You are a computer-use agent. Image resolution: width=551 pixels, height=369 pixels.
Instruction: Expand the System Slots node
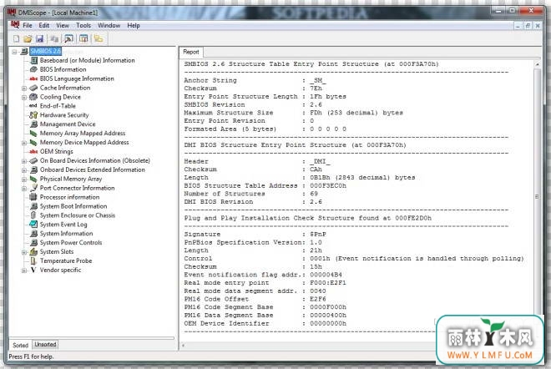coord(24,252)
